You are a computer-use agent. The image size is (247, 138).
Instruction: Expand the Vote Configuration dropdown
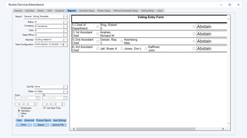click(66, 44)
